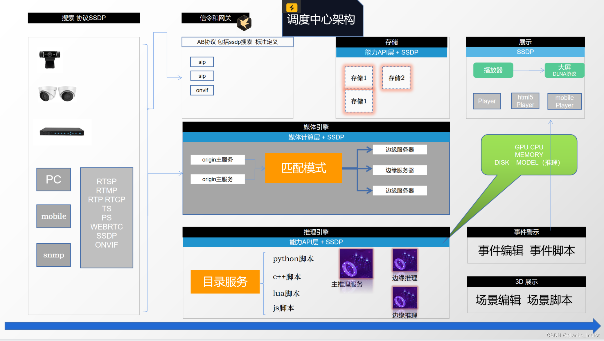Image resolution: width=604 pixels, height=341 pixels.
Task: Open the 存储 panel header
Action: click(x=391, y=42)
